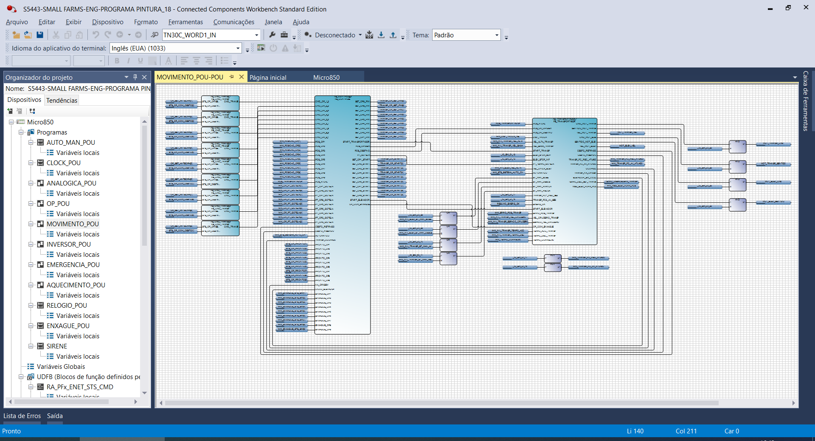Select the RA_PFx_ENET_STS_CMD function block
The width and height of the screenshot is (815, 441).
pos(80,387)
